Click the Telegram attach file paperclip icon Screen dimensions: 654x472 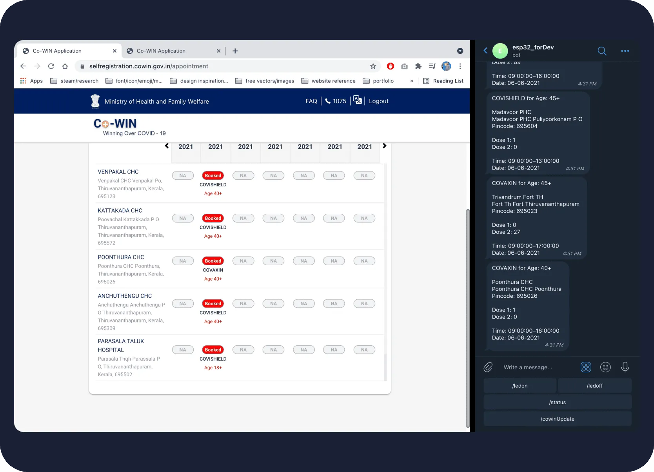click(x=488, y=367)
